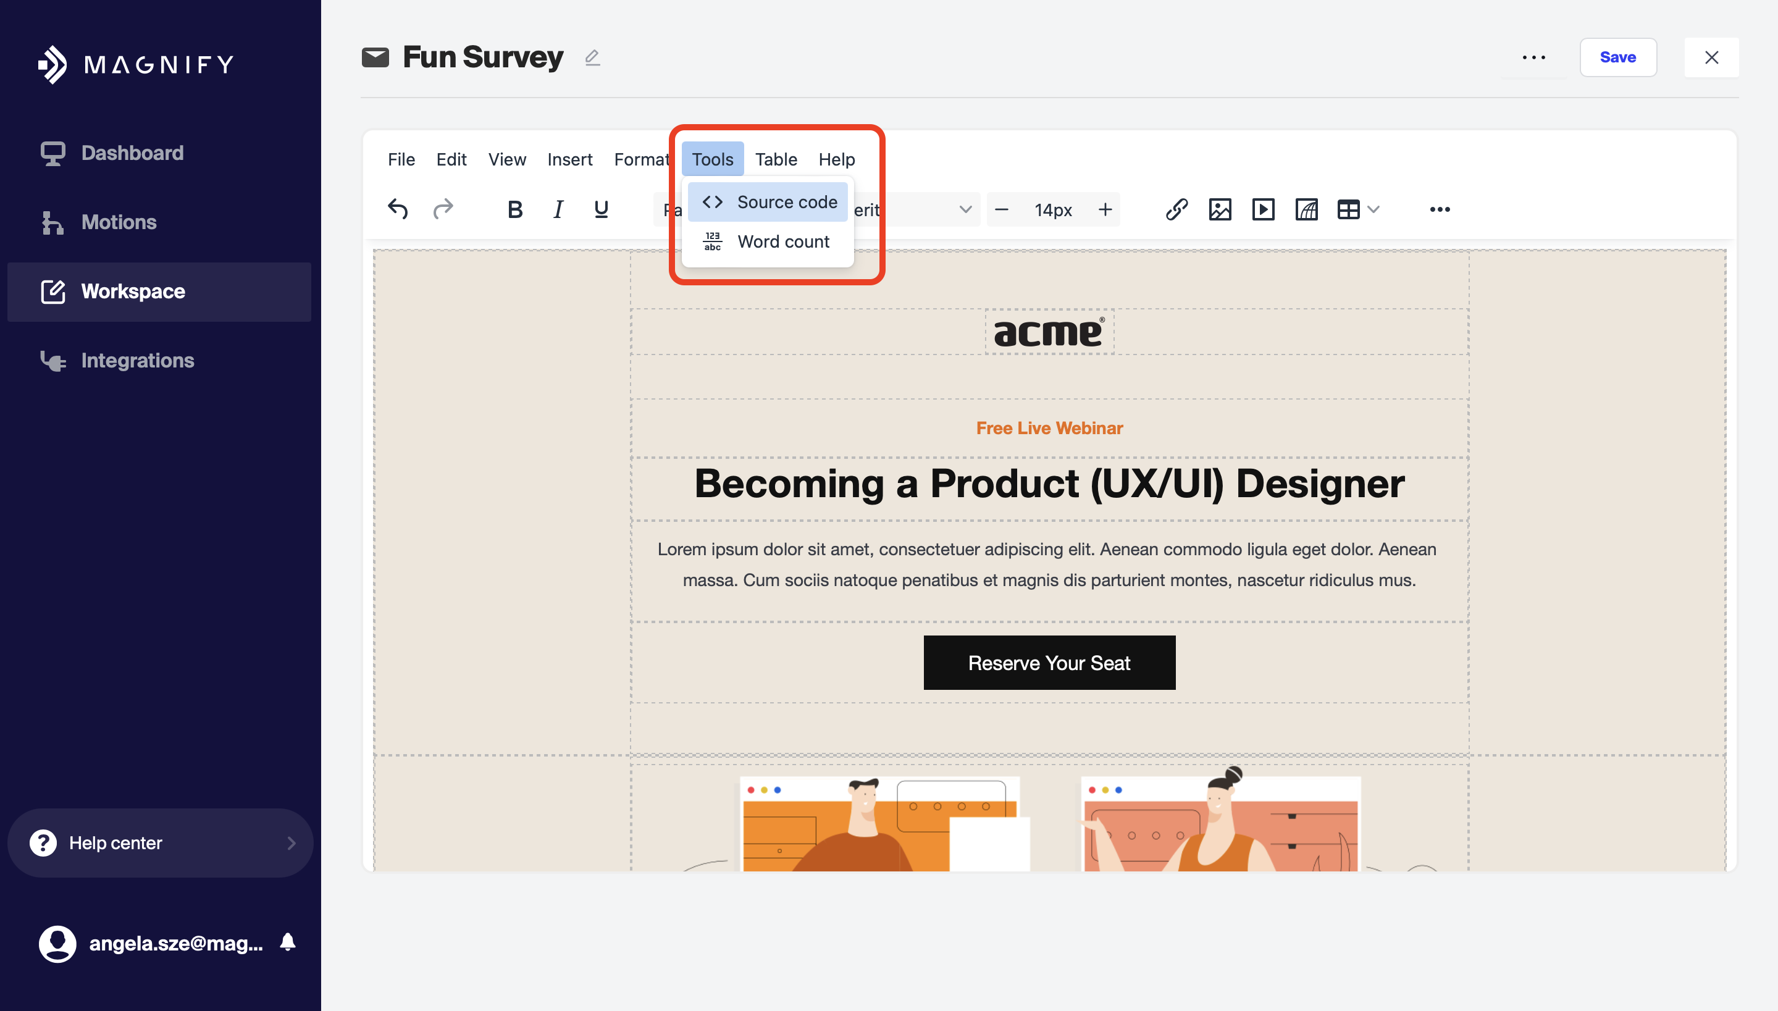The image size is (1778, 1011).
Task: Click the redo arrow icon
Action: [443, 209]
